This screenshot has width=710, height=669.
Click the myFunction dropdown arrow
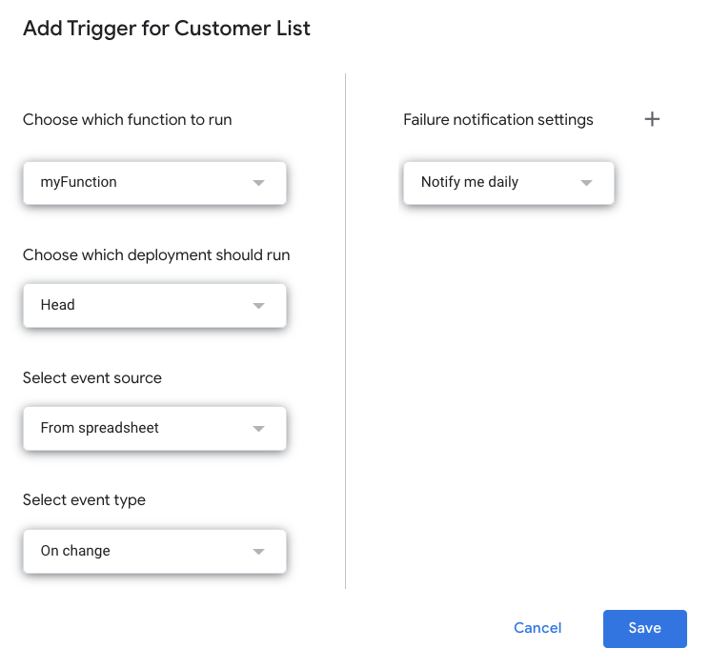(258, 183)
